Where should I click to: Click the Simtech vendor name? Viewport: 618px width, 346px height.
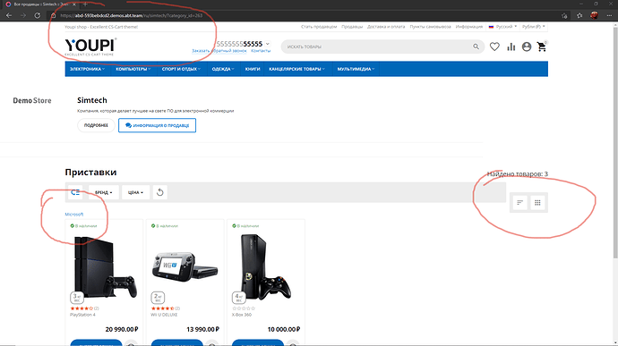[x=92, y=100]
